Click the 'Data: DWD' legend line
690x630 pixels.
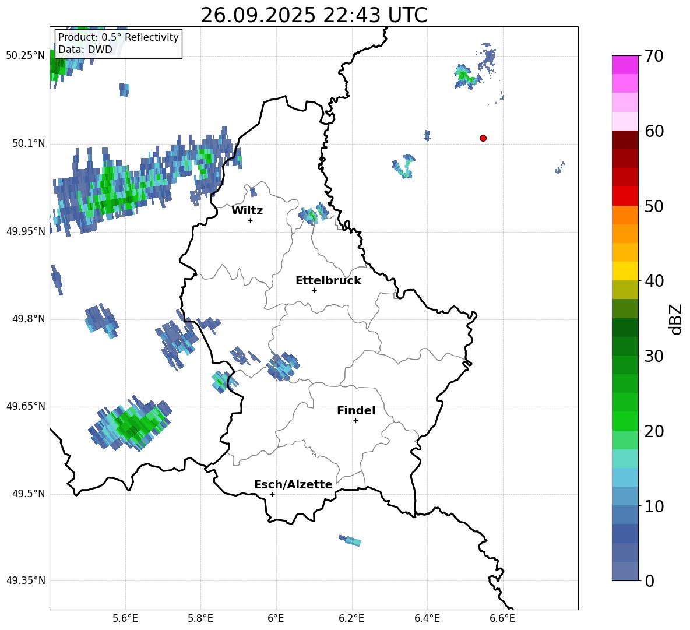[x=85, y=50]
